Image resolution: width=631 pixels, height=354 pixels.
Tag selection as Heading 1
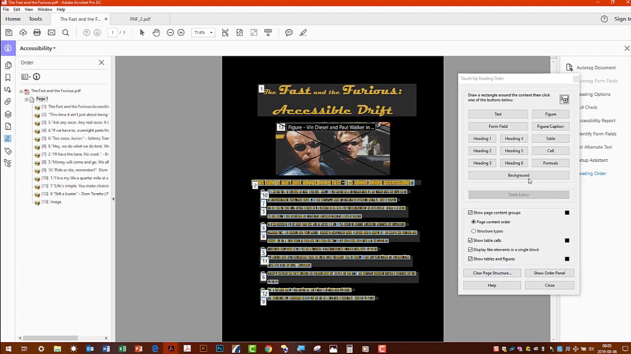tap(482, 139)
